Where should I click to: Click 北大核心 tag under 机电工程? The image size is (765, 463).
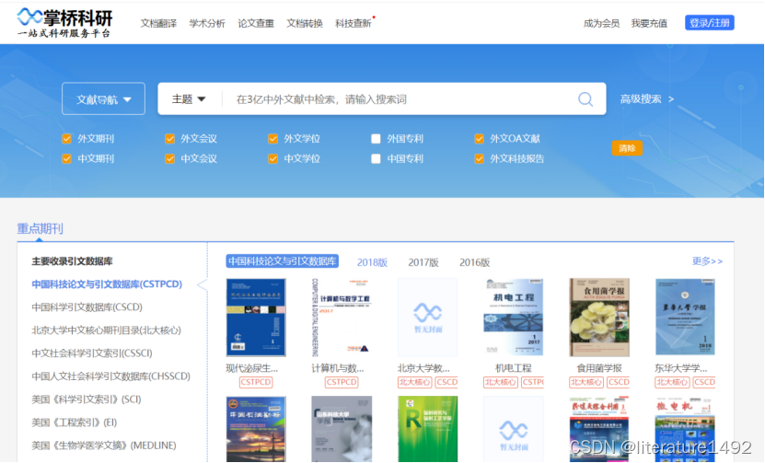501,382
